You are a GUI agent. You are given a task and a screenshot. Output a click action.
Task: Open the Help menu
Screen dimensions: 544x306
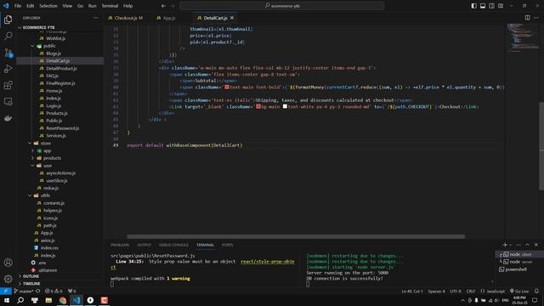128,6
